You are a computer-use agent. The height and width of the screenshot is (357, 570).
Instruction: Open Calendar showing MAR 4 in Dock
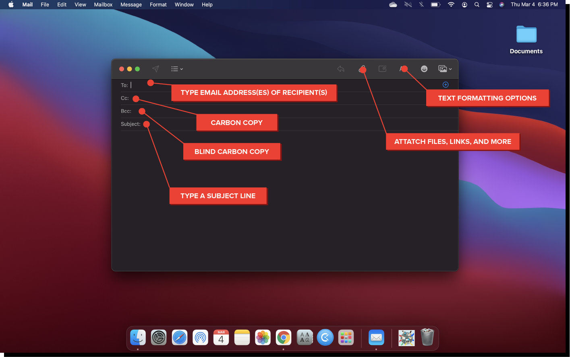(x=221, y=338)
